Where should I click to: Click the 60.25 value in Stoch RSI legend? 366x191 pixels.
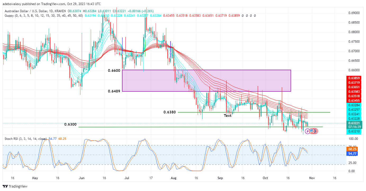coord(62,139)
